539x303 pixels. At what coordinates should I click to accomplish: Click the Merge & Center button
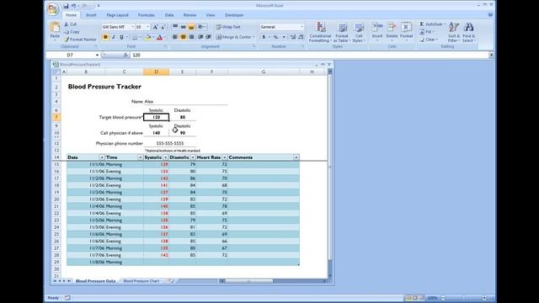[x=236, y=37]
